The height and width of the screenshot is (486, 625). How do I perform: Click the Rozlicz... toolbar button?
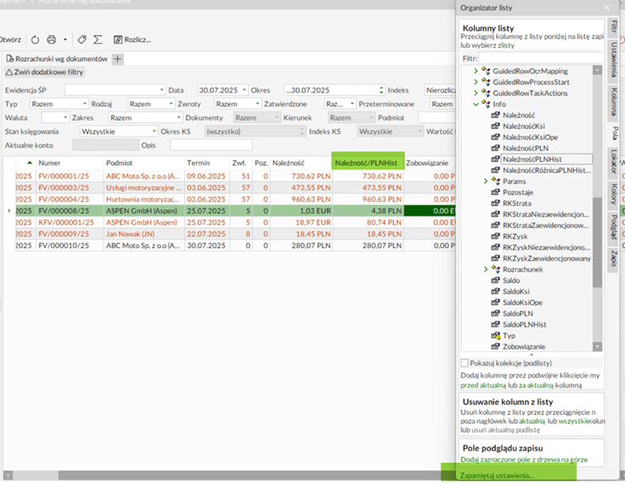point(131,40)
